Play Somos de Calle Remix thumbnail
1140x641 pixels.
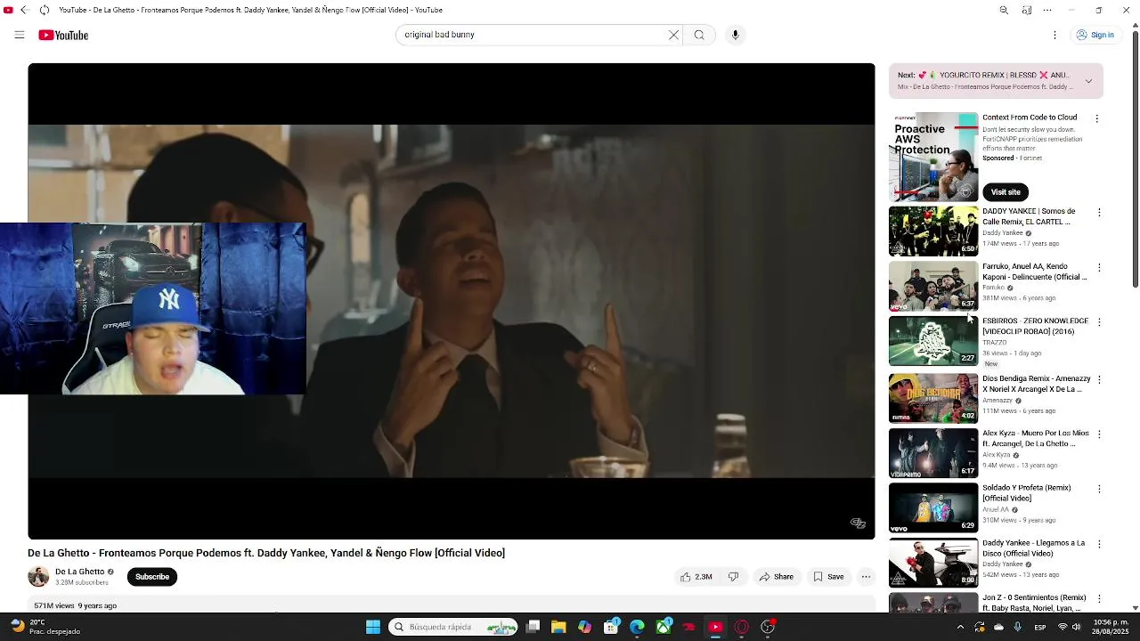933,231
